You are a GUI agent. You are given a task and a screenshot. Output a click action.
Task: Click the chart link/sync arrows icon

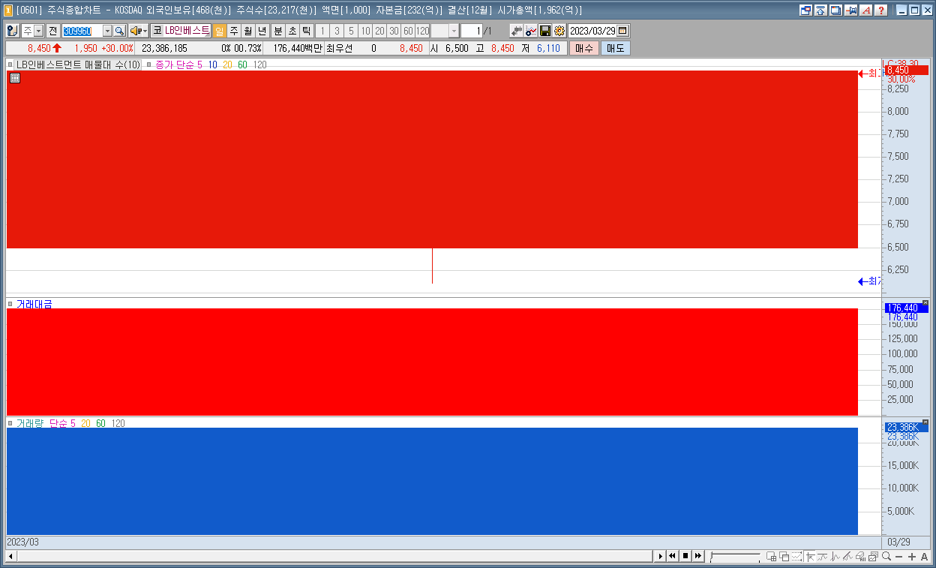(516, 31)
